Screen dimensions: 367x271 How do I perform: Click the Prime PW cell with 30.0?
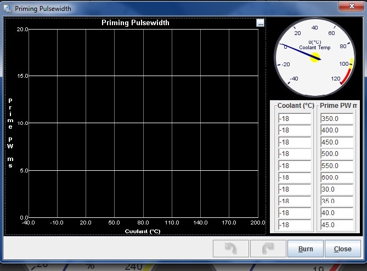tap(337, 189)
